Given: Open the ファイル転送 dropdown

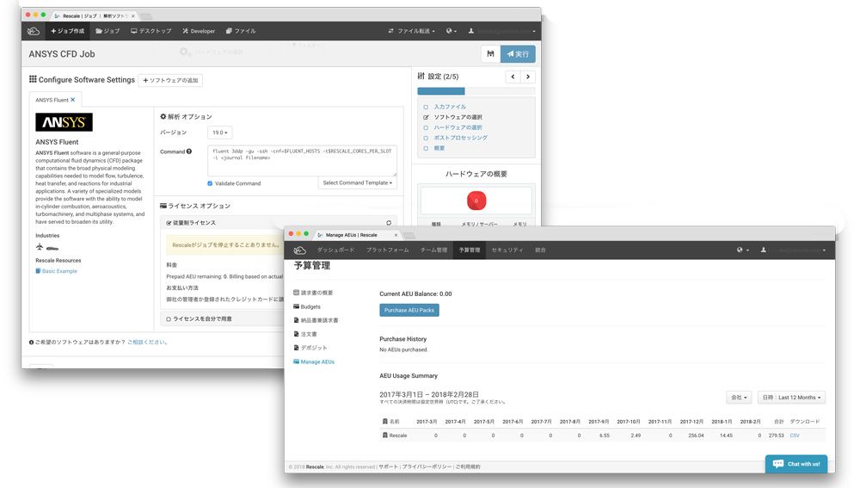Looking at the screenshot, I should (x=411, y=31).
